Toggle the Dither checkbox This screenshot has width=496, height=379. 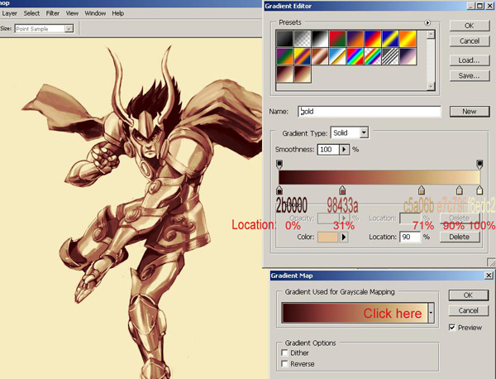tap(284, 353)
